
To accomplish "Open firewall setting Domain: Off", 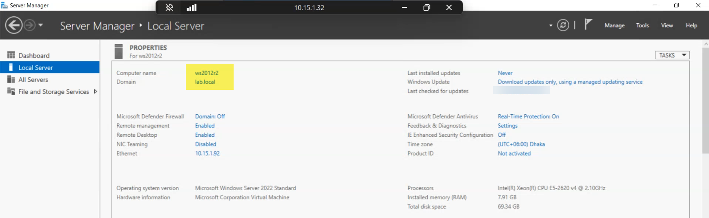I will 210,116.
